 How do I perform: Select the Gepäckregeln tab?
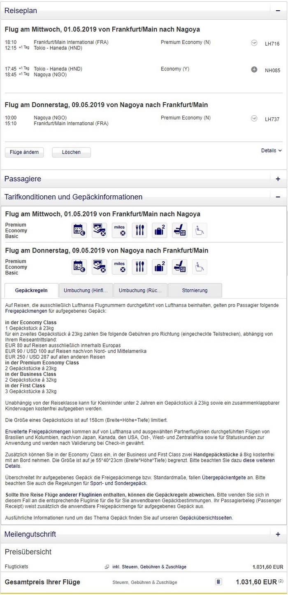tap(31, 290)
